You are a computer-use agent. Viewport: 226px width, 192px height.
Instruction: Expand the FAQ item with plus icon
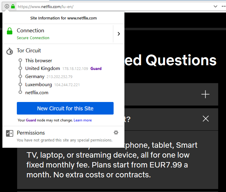(x=205, y=94)
